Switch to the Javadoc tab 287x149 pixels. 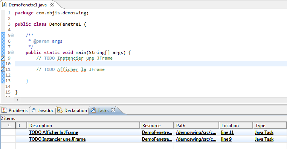point(43,111)
